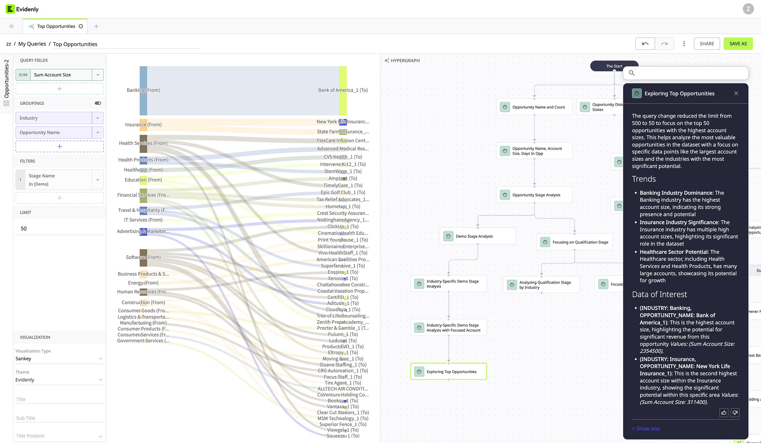Click the Focusing on Qualification Stage node icon
Image resolution: width=761 pixels, height=443 pixels.
(x=545, y=242)
